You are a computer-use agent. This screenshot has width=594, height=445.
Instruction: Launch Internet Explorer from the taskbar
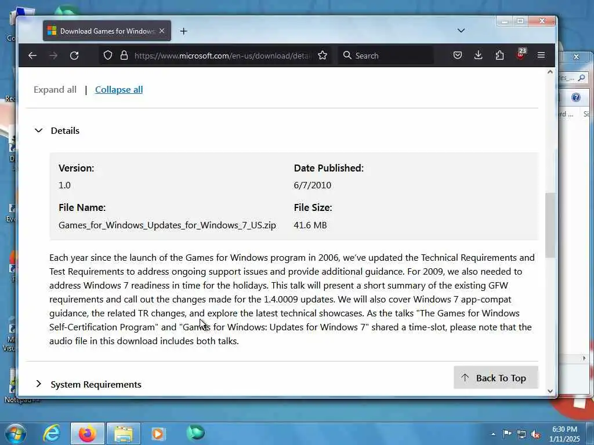point(52,433)
